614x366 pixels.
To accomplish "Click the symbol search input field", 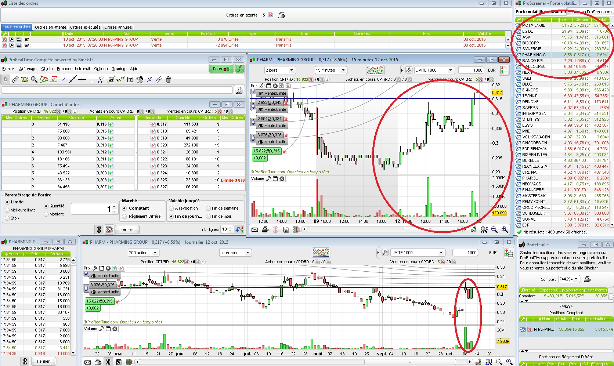I will pyautogui.click(x=117, y=90).
